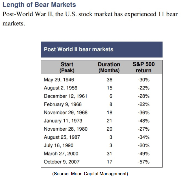
Task: Click the 'February 9, 1966' date cell
Action: [63, 104]
